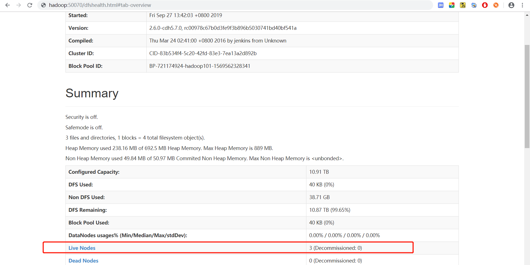The width and height of the screenshot is (530, 265).
Task: Open site info globe icon in address bar
Action: pyautogui.click(x=43, y=5)
